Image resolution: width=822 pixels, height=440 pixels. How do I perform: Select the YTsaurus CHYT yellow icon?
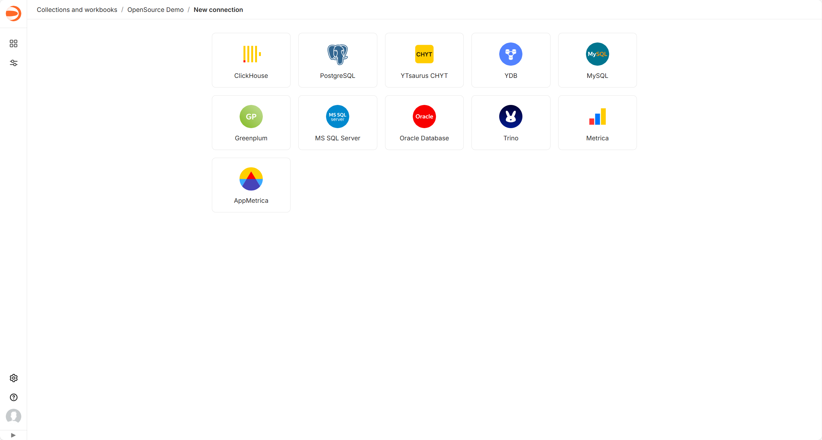tap(424, 54)
